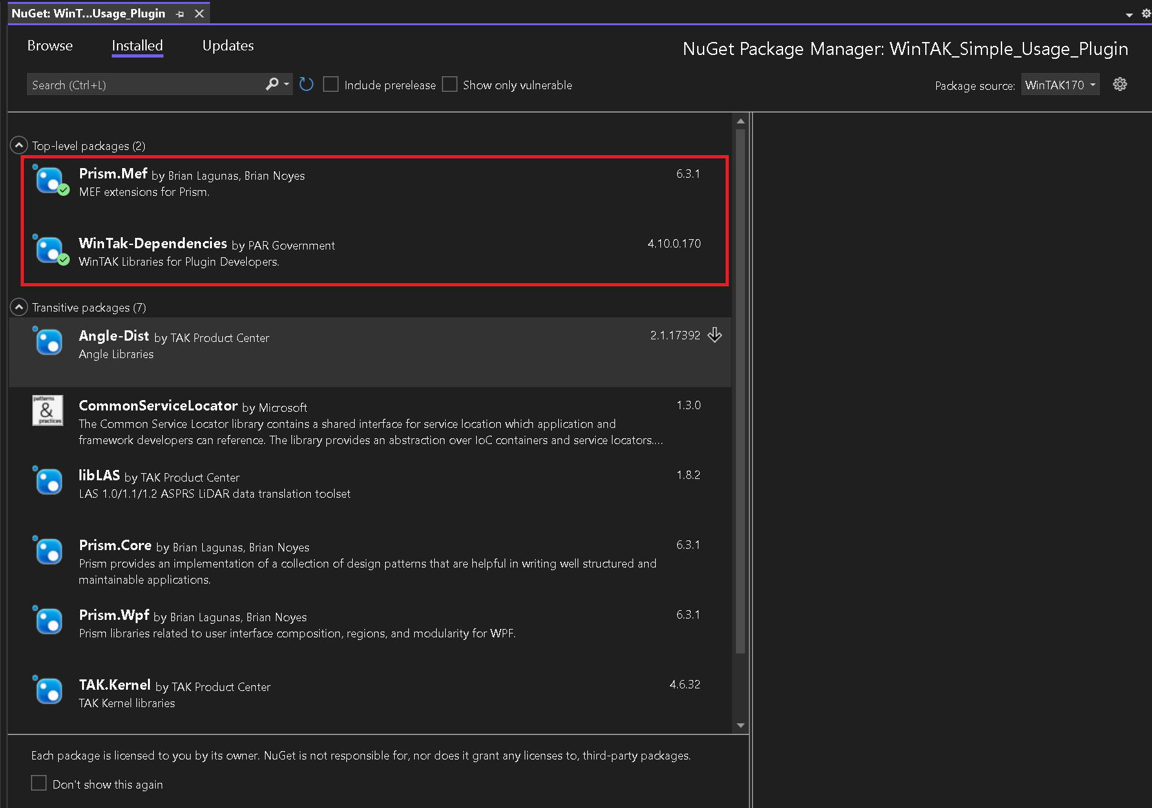Click the package list scrollbar thumb
The image size is (1152, 808).
point(740,391)
